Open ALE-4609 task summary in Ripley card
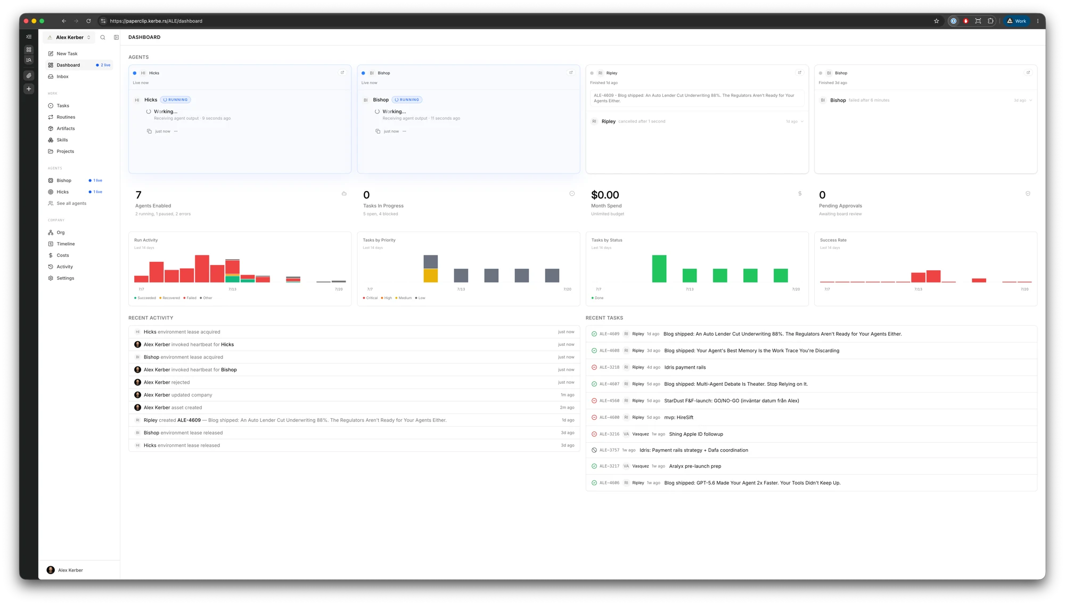The image size is (1065, 605). [697, 98]
